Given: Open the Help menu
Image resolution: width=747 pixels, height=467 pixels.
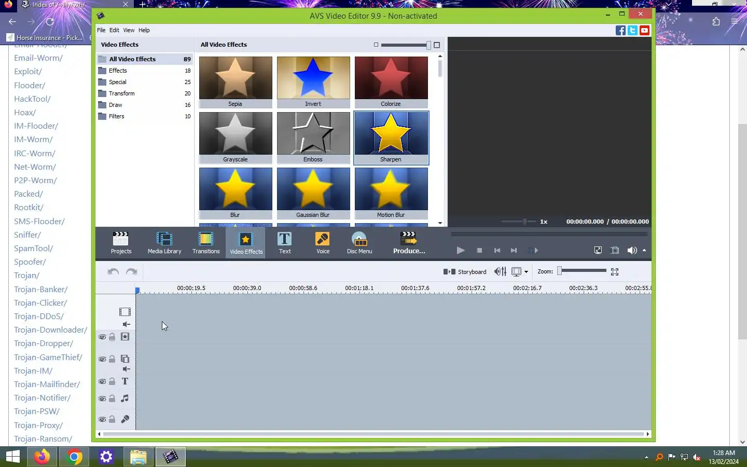Looking at the screenshot, I should tap(144, 30).
